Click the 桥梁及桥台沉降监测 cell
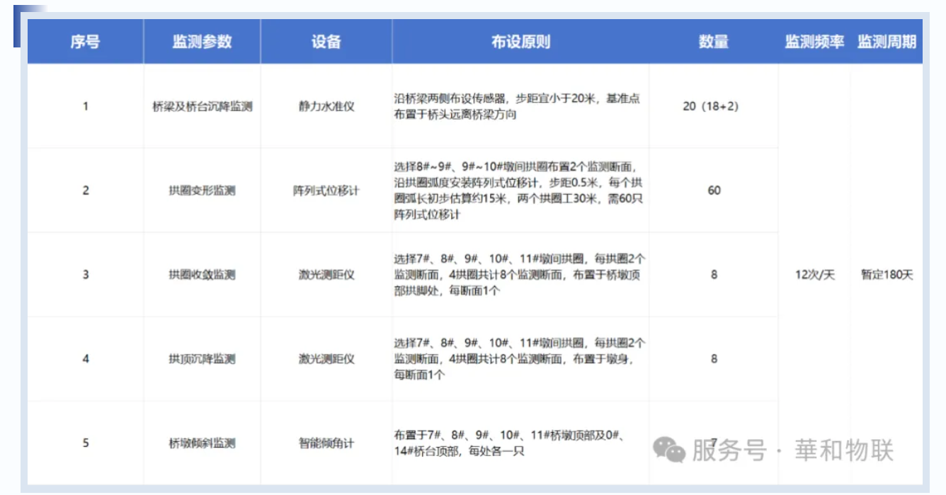This screenshot has height=495, width=946. coord(202,107)
